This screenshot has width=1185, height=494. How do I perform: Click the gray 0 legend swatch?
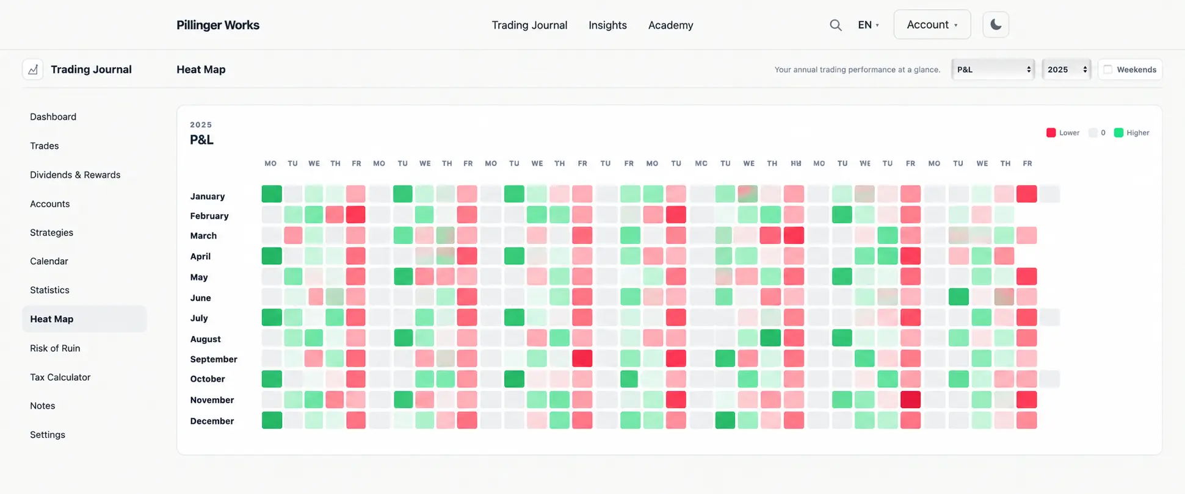(x=1093, y=132)
